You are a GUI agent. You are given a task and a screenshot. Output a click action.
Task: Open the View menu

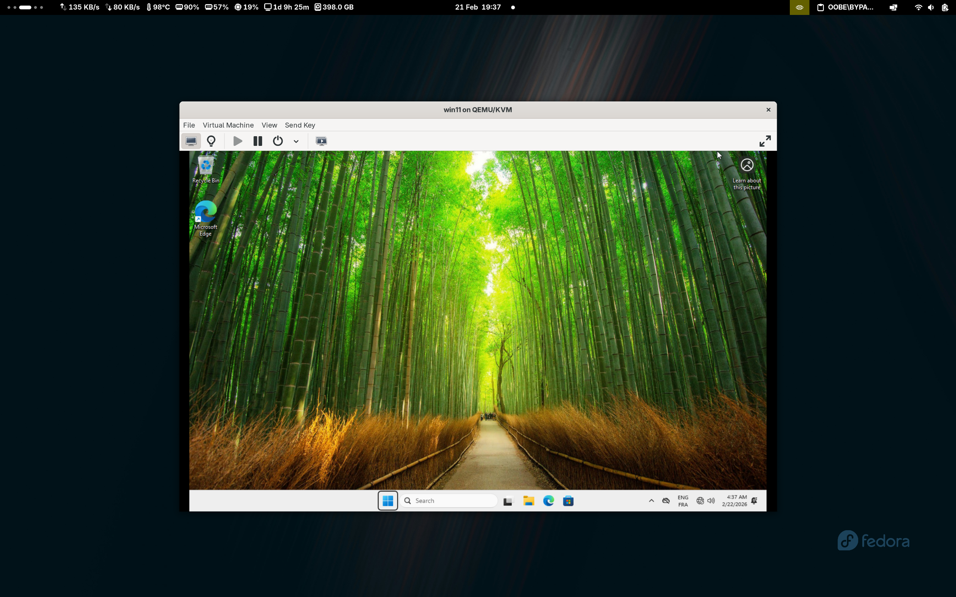(269, 125)
